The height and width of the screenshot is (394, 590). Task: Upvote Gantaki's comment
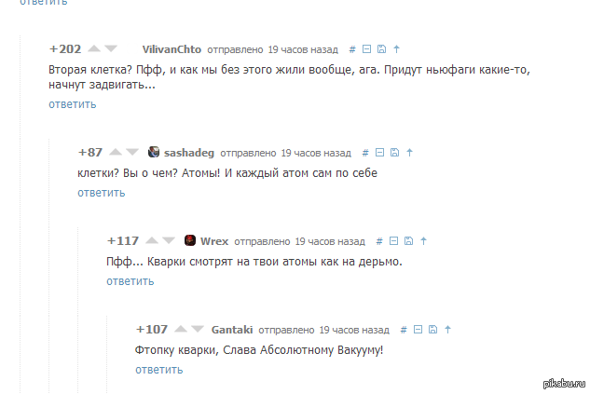point(181,329)
